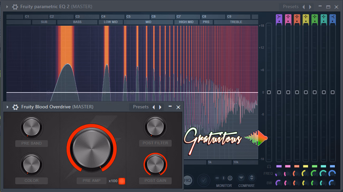Image resolution: width=343 pixels, height=192 pixels.
Task: Open Fruity parametric EQ 2 plugin options gear
Action: pyautogui.click(x=15, y=7)
